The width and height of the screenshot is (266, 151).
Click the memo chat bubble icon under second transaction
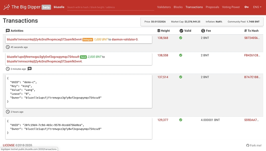point(30,69)
